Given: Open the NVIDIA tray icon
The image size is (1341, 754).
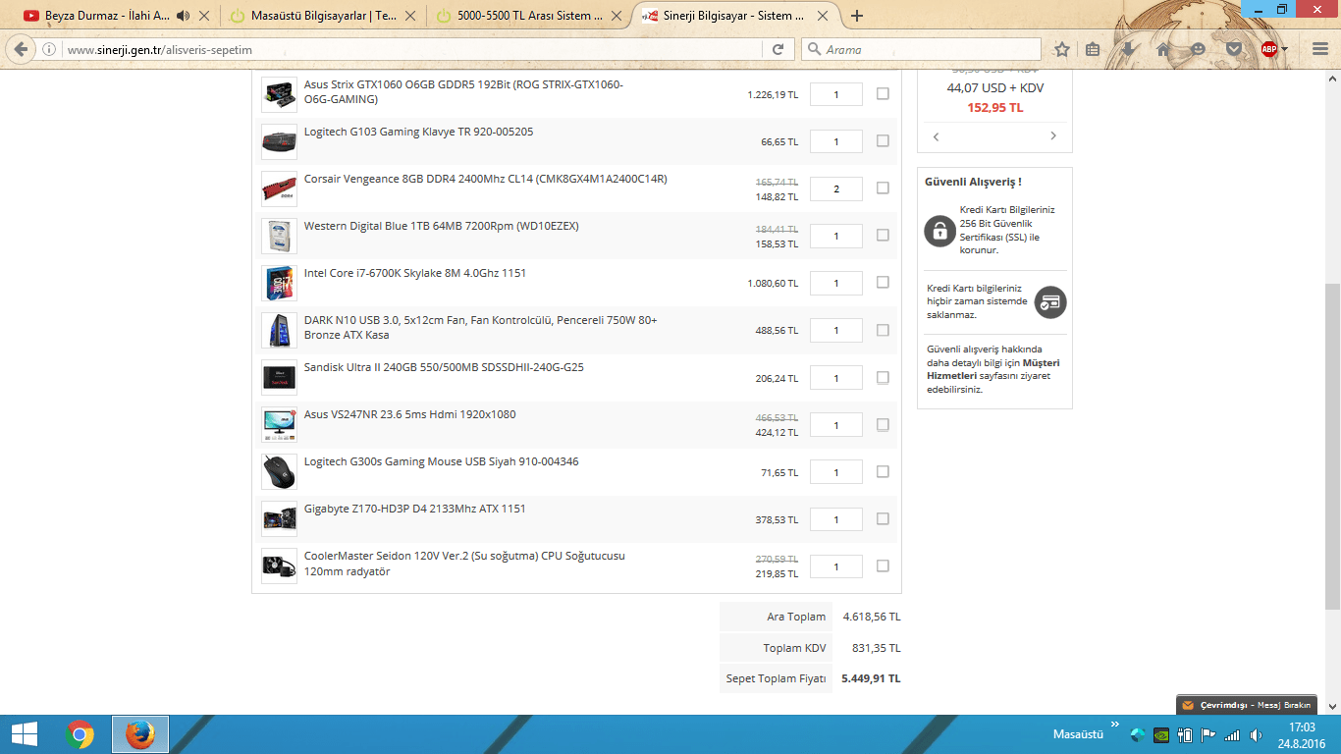Looking at the screenshot, I should (1161, 734).
